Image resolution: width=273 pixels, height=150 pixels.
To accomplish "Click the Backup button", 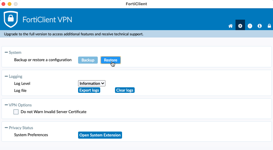I will click(x=88, y=60).
